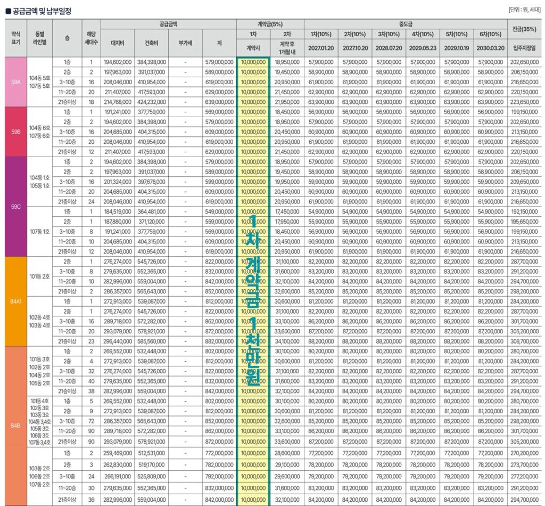Select the 2029.05.23 date header

tap(422, 48)
